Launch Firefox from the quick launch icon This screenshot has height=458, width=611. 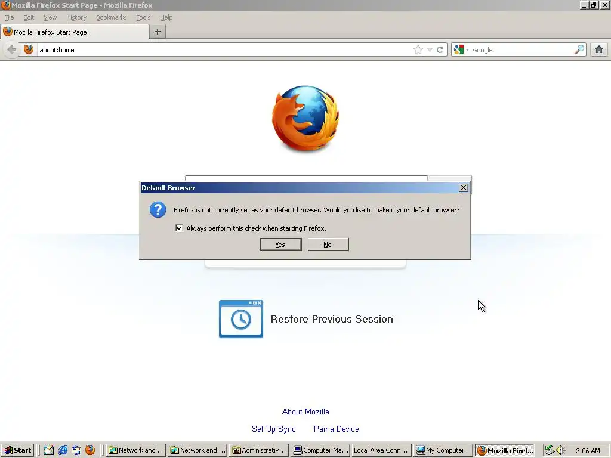(90, 450)
